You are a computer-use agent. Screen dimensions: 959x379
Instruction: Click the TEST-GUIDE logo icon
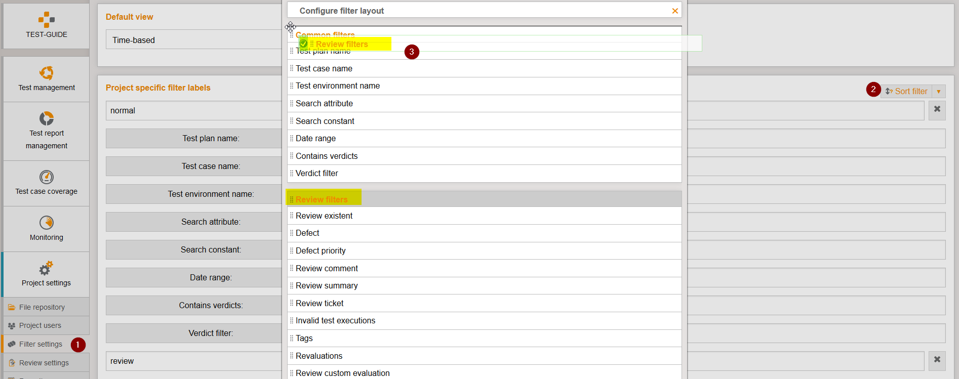click(x=46, y=20)
